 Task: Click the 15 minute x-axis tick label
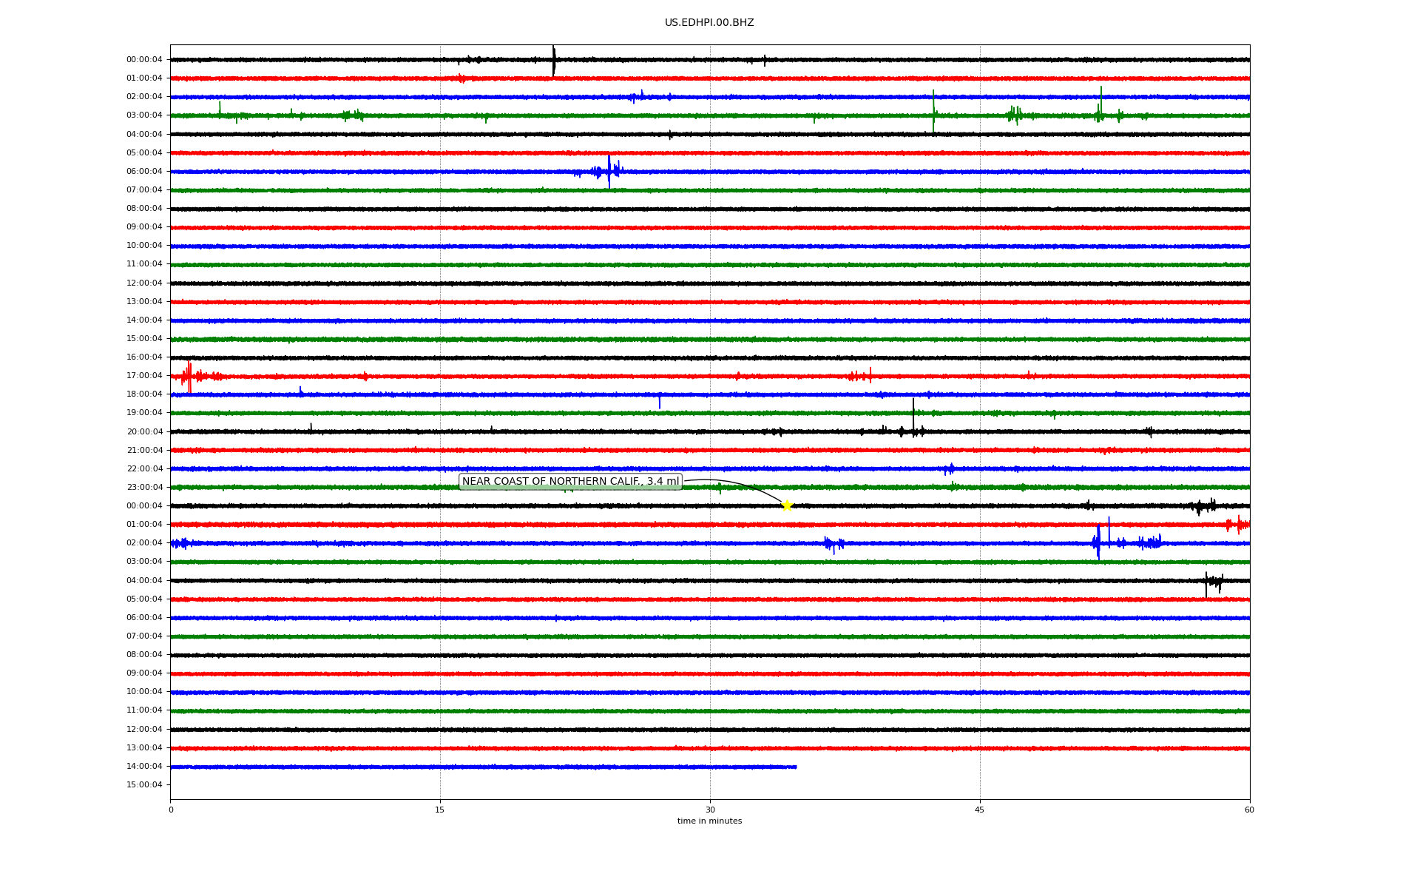click(x=440, y=810)
